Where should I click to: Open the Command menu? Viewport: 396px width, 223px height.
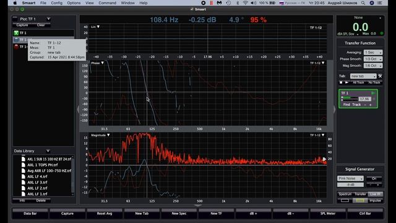click(107, 3)
